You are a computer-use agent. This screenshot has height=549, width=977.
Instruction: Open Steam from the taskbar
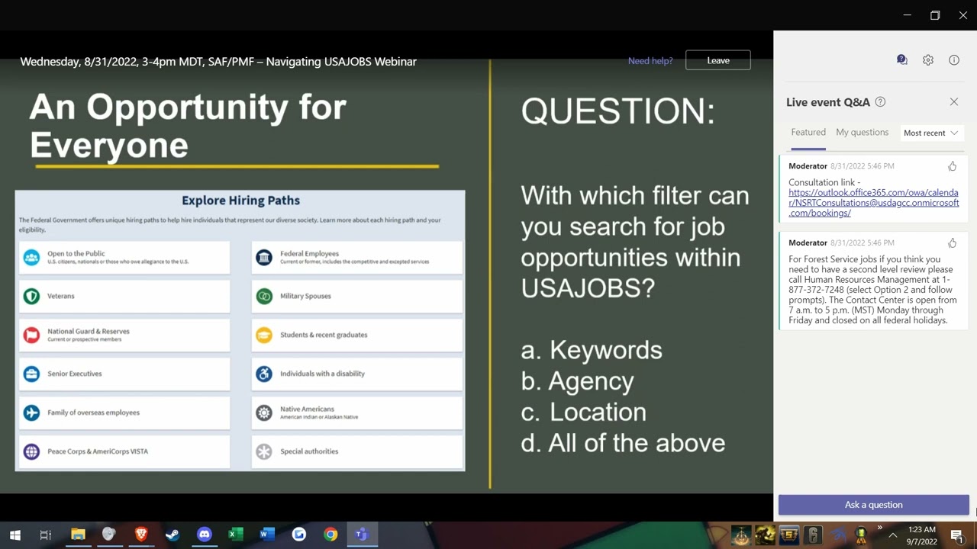[x=173, y=535]
